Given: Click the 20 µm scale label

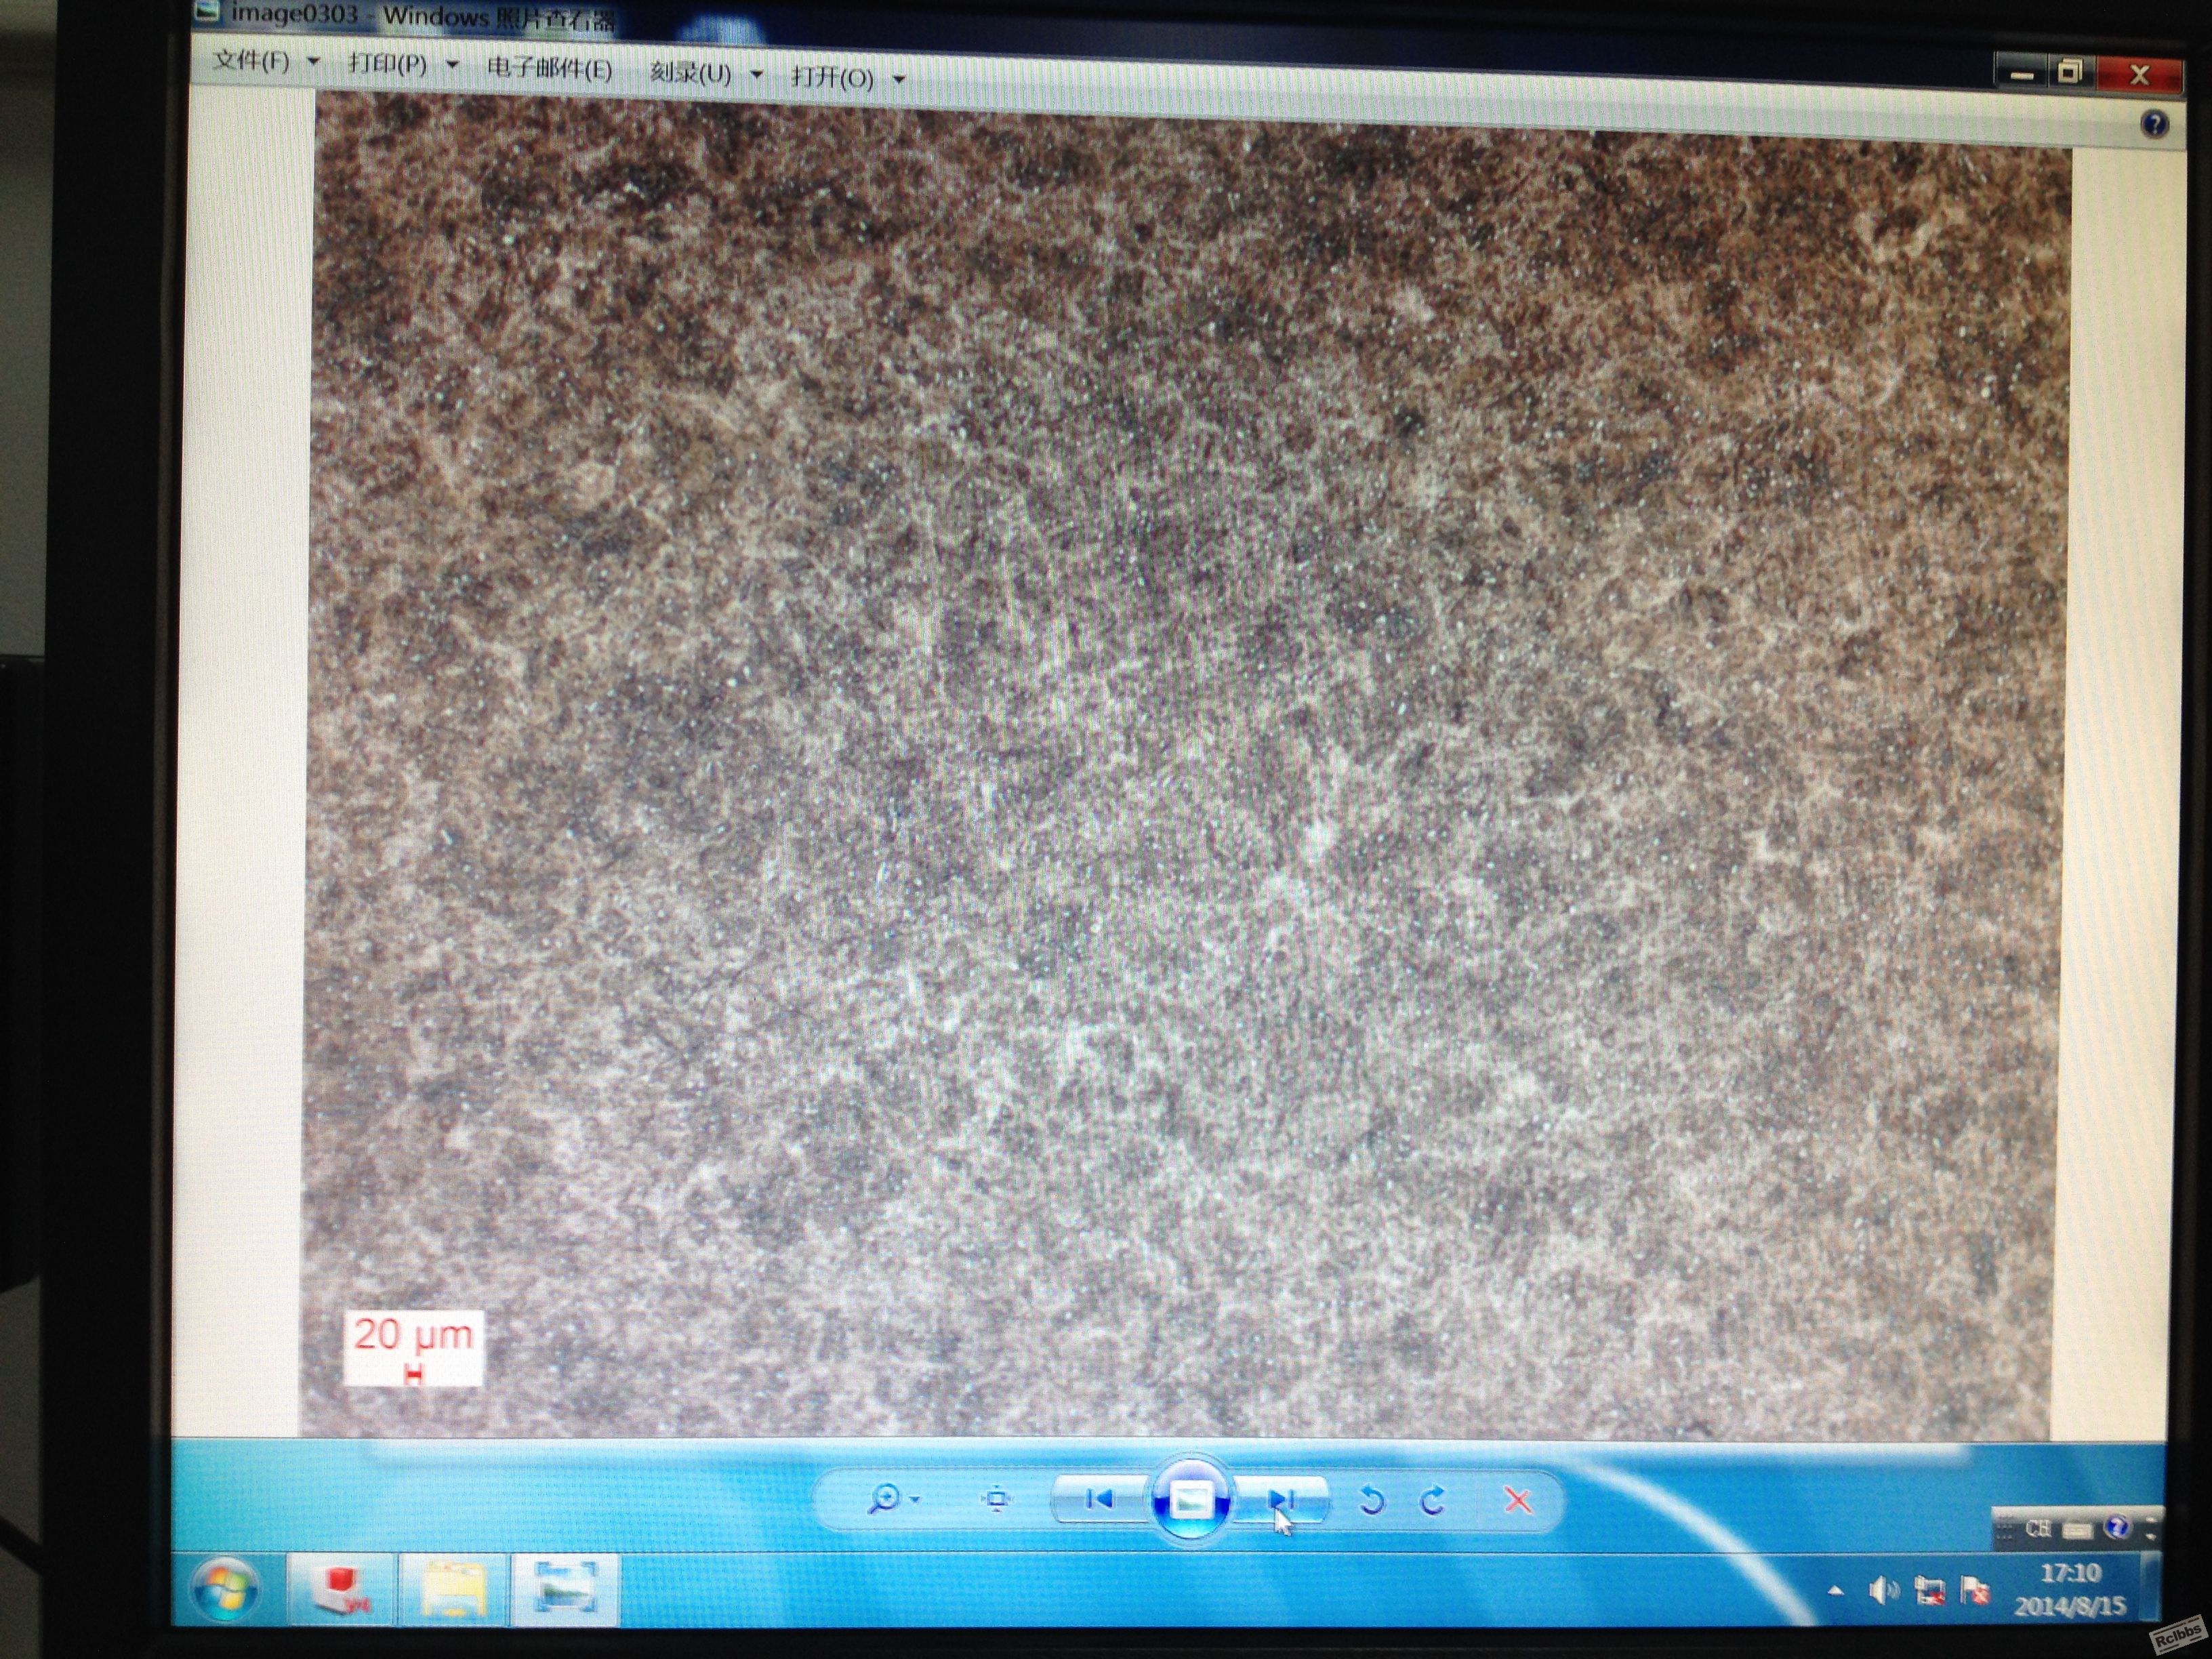Looking at the screenshot, I should pyautogui.click(x=413, y=1335).
